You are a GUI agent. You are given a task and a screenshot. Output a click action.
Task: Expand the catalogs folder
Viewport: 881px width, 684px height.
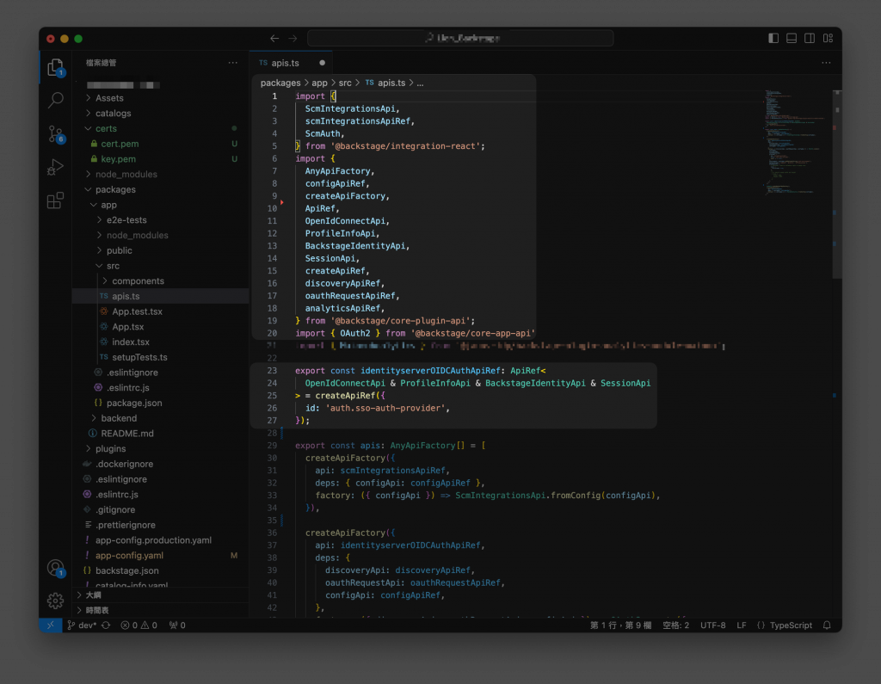pyautogui.click(x=161, y=113)
